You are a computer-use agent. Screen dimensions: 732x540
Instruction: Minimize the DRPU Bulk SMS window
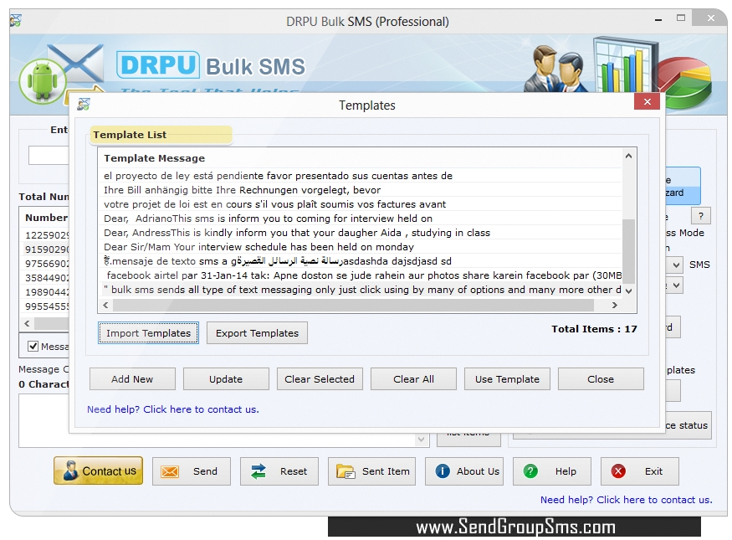[x=658, y=19]
